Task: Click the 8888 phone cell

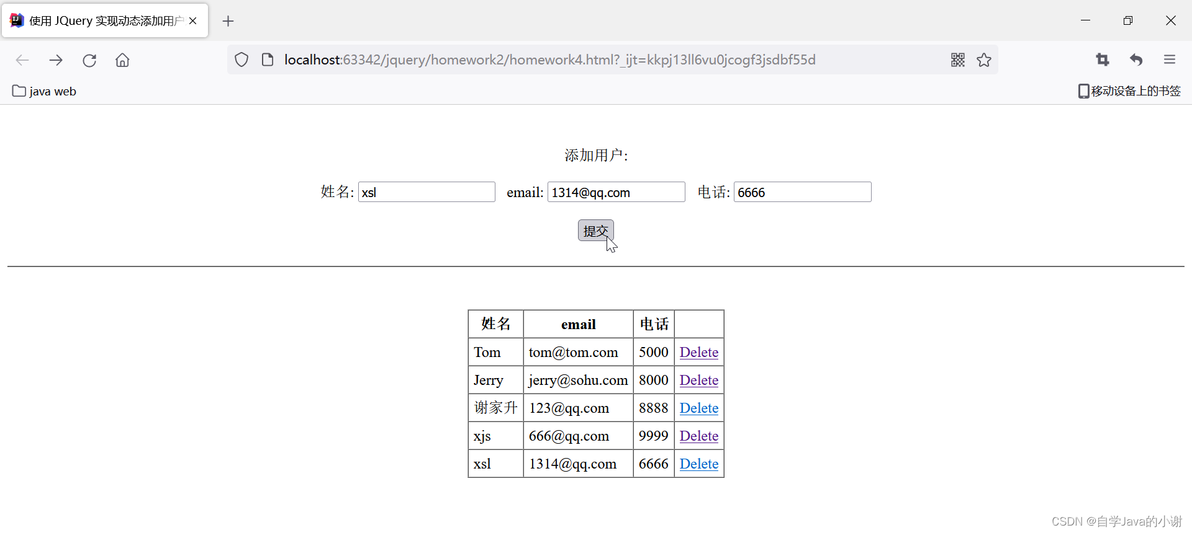Action: coord(654,408)
